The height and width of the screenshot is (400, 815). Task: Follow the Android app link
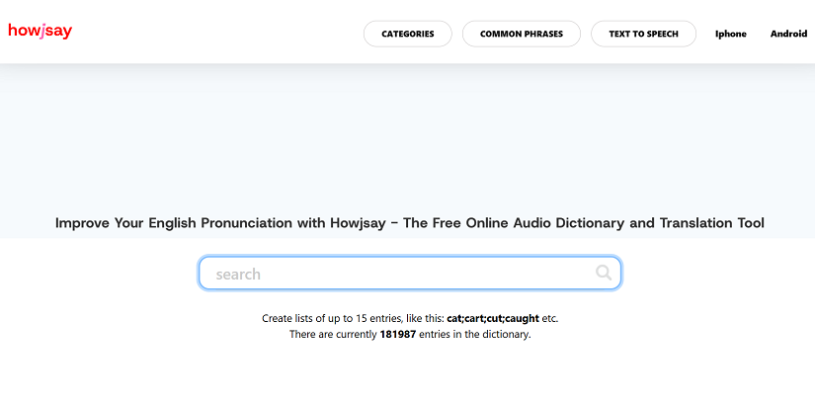click(x=788, y=34)
